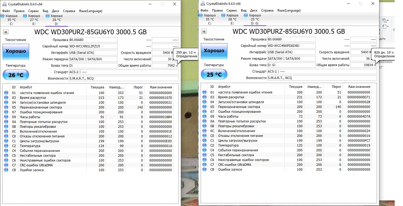Click Raw-значения column header in left window
The width and height of the screenshot is (403, 206).
(160, 87)
